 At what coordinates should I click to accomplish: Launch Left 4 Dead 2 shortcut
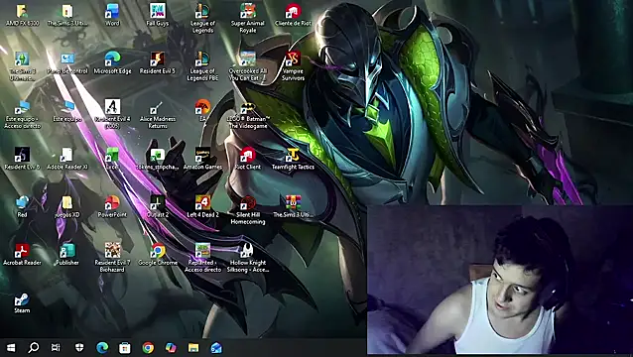point(202,206)
